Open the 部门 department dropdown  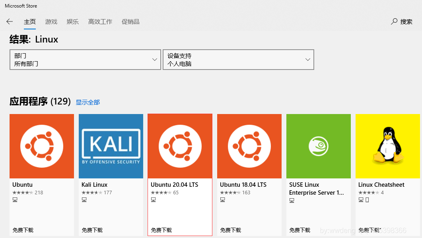(85, 60)
